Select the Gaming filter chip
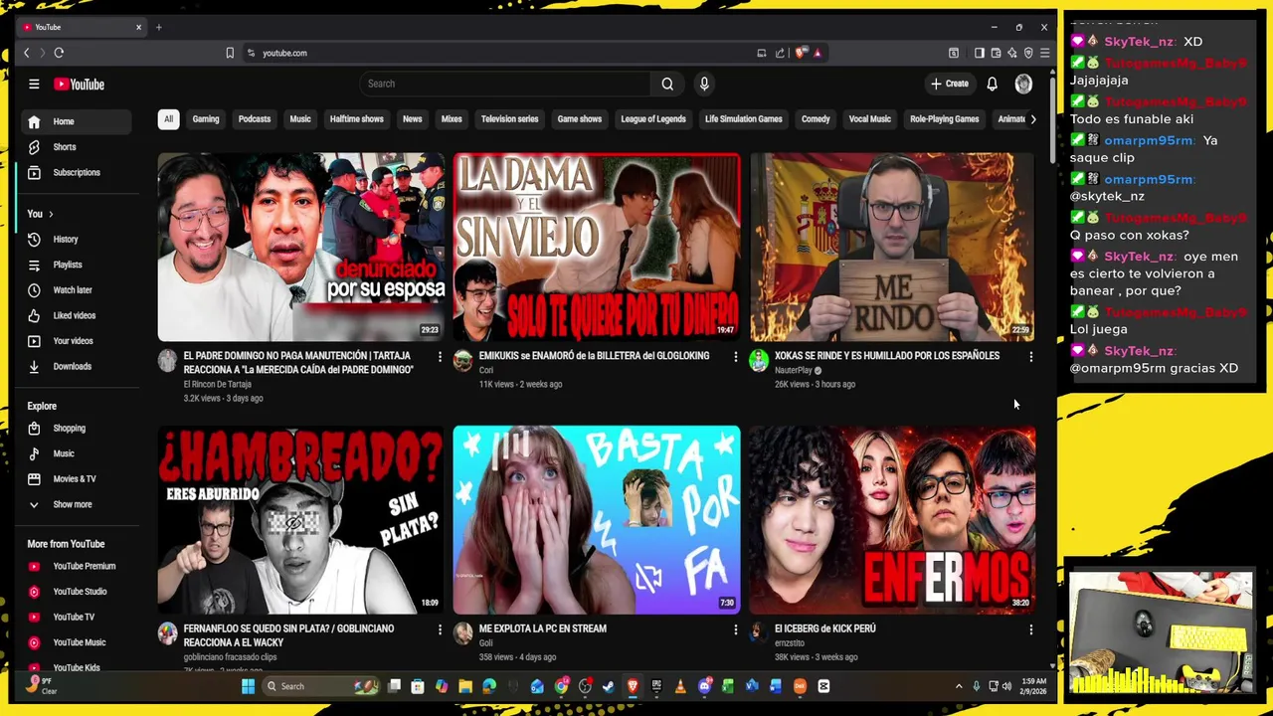The height and width of the screenshot is (716, 1273). (206, 119)
